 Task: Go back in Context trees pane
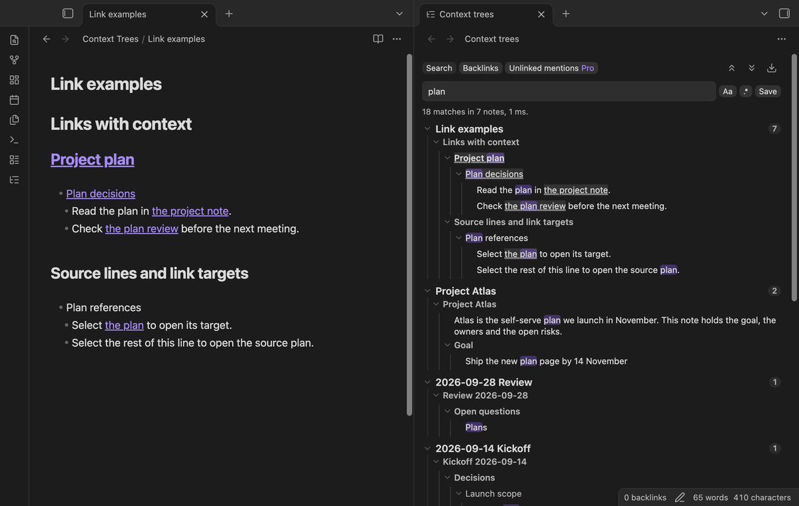[x=431, y=39]
